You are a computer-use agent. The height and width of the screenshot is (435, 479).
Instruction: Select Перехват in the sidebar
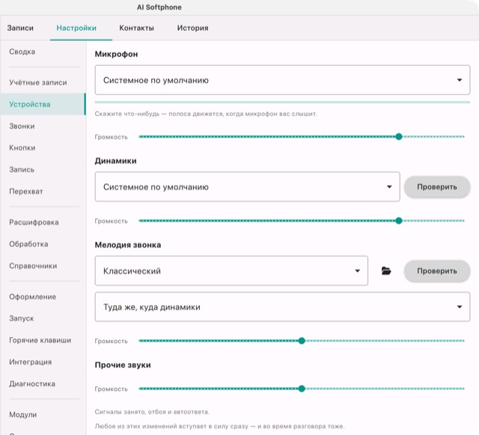click(x=43, y=192)
